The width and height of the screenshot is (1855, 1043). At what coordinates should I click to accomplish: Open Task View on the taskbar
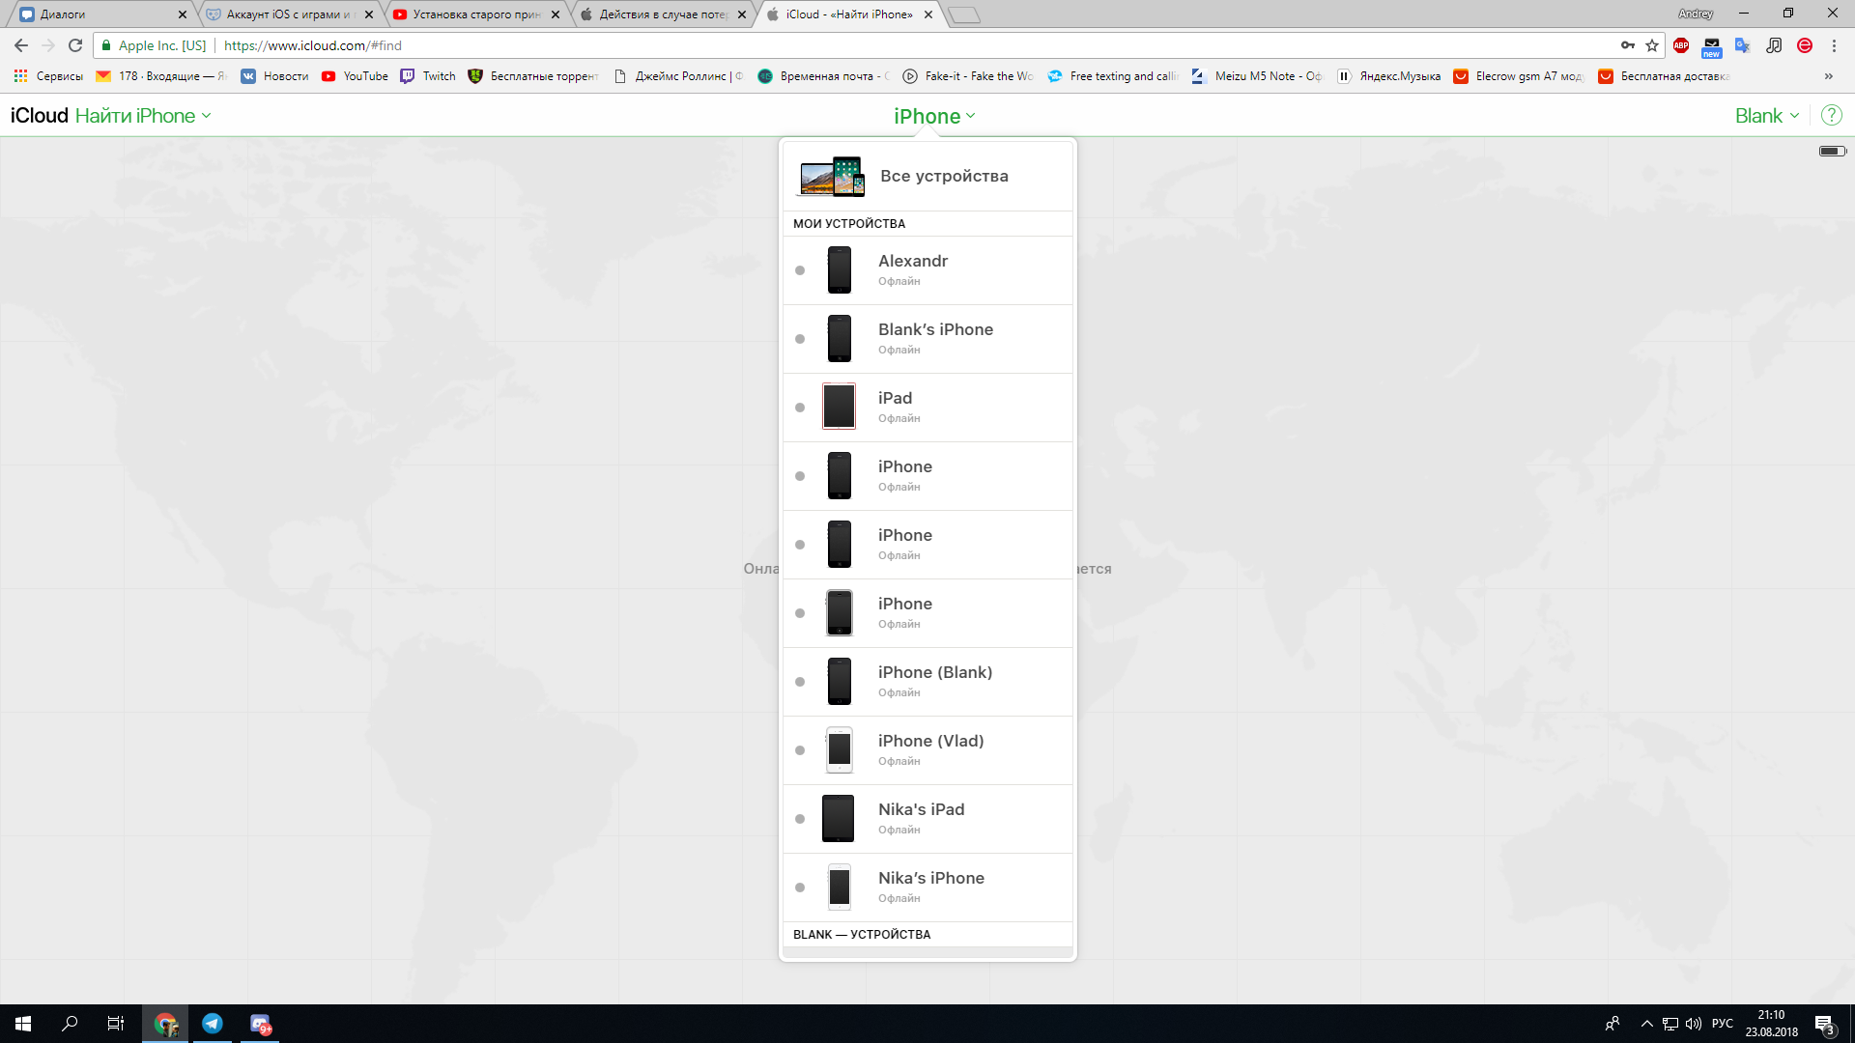tap(116, 1024)
